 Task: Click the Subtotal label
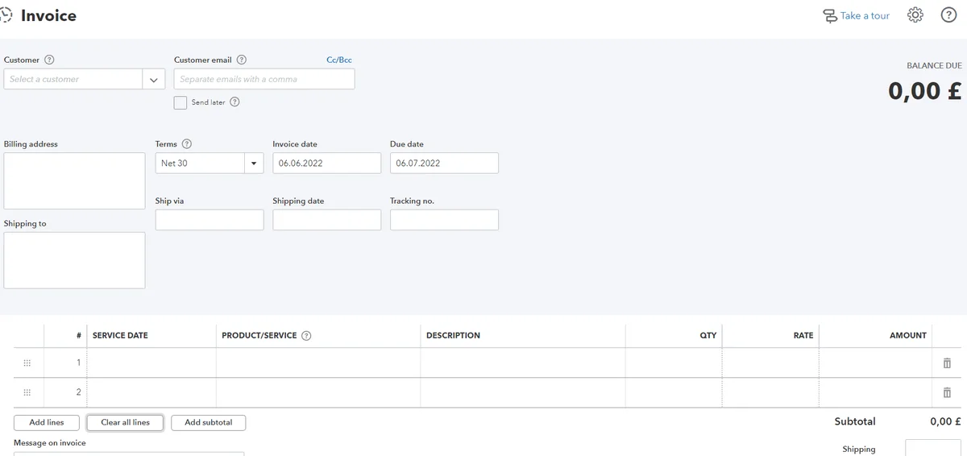coord(855,421)
